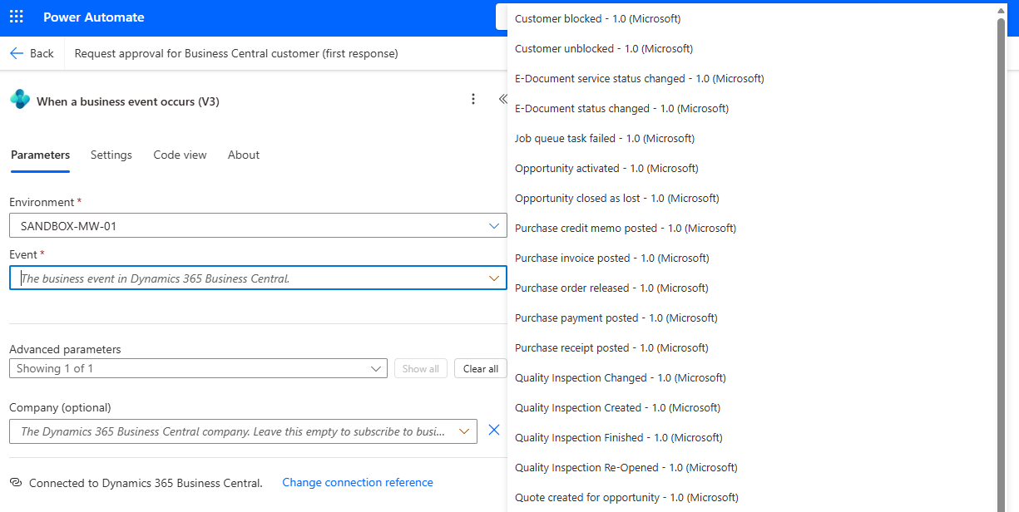Select Opportunity activated event
The width and height of the screenshot is (1019, 512).
[x=606, y=168]
